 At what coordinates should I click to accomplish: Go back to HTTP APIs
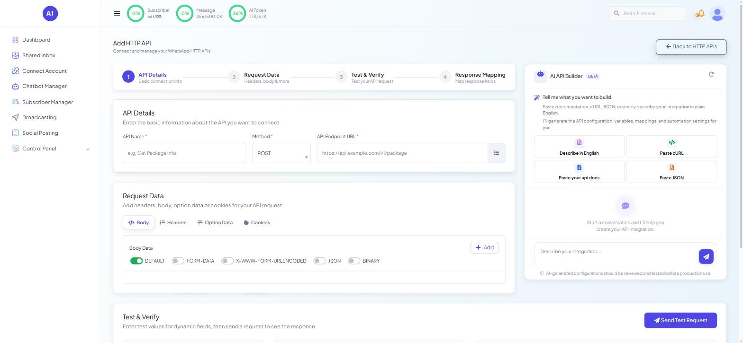pyautogui.click(x=691, y=47)
